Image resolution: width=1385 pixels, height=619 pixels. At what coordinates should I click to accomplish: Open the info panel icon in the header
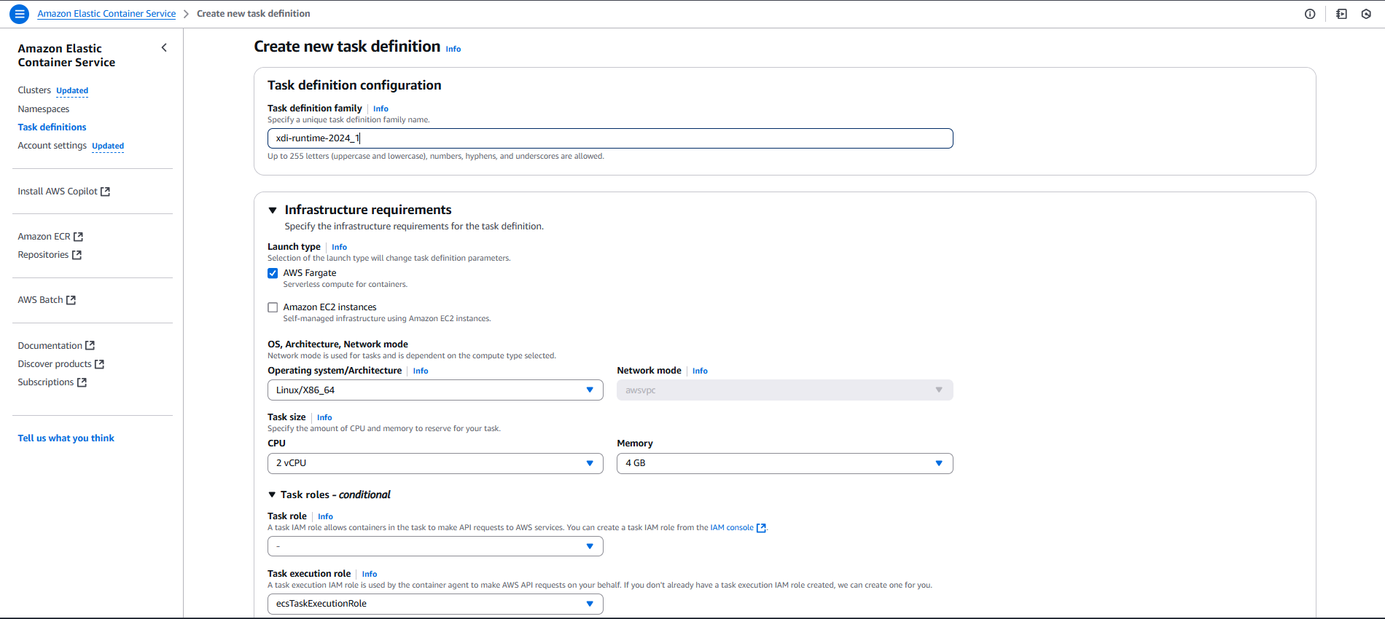[x=1310, y=14]
